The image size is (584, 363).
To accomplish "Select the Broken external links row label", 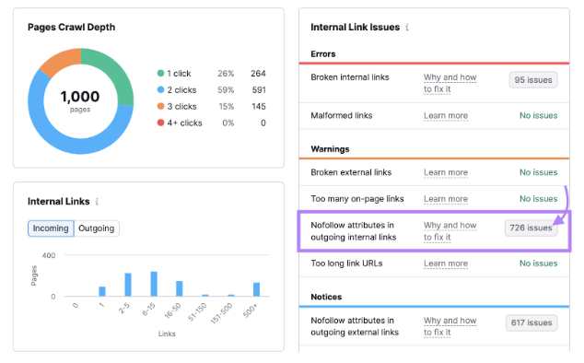I will pyautogui.click(x=351, y=172).
